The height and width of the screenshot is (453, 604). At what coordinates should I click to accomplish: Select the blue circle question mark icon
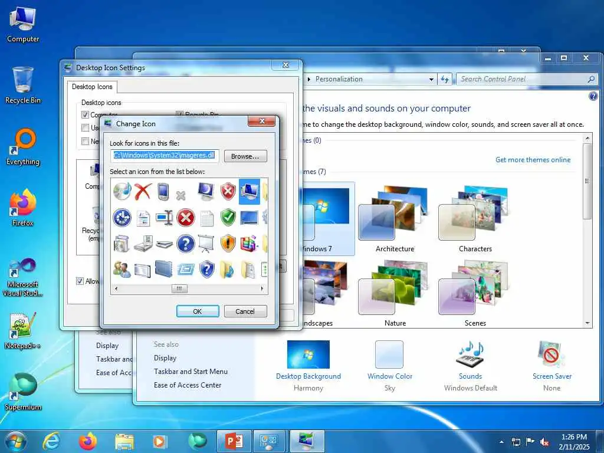point(186,244)
